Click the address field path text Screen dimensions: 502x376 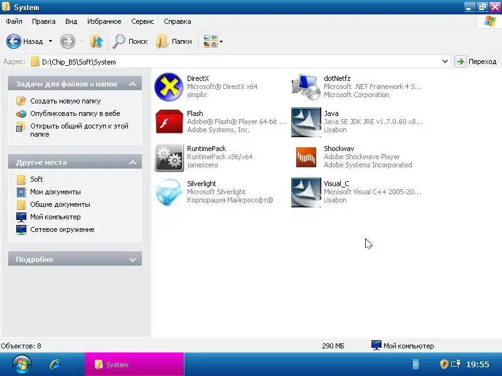79,62
